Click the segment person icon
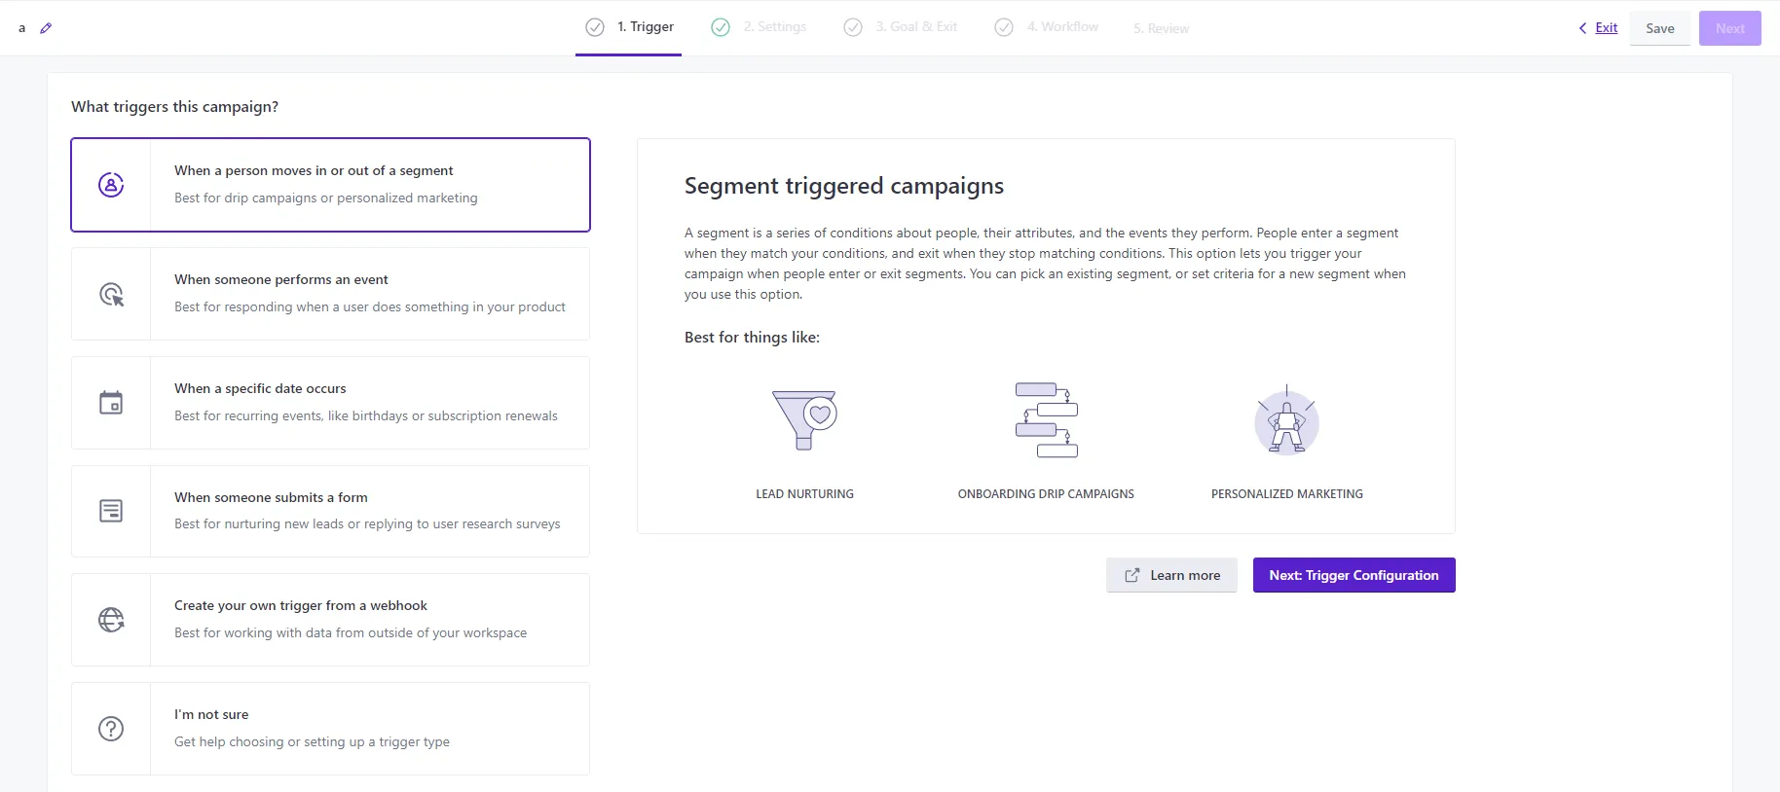 pyautogui.click(x=110, y=185)
